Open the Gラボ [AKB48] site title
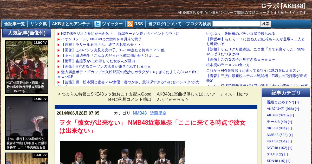 (283, 6)
